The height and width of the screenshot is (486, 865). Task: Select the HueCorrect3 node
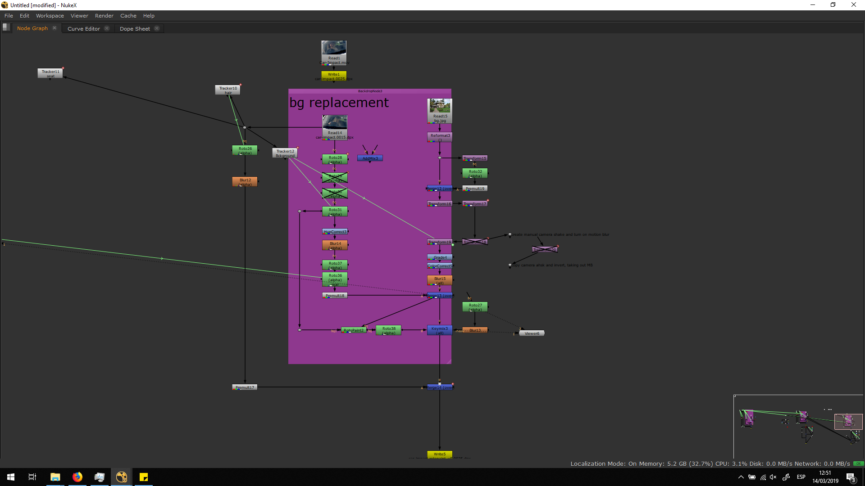(335, 232)
